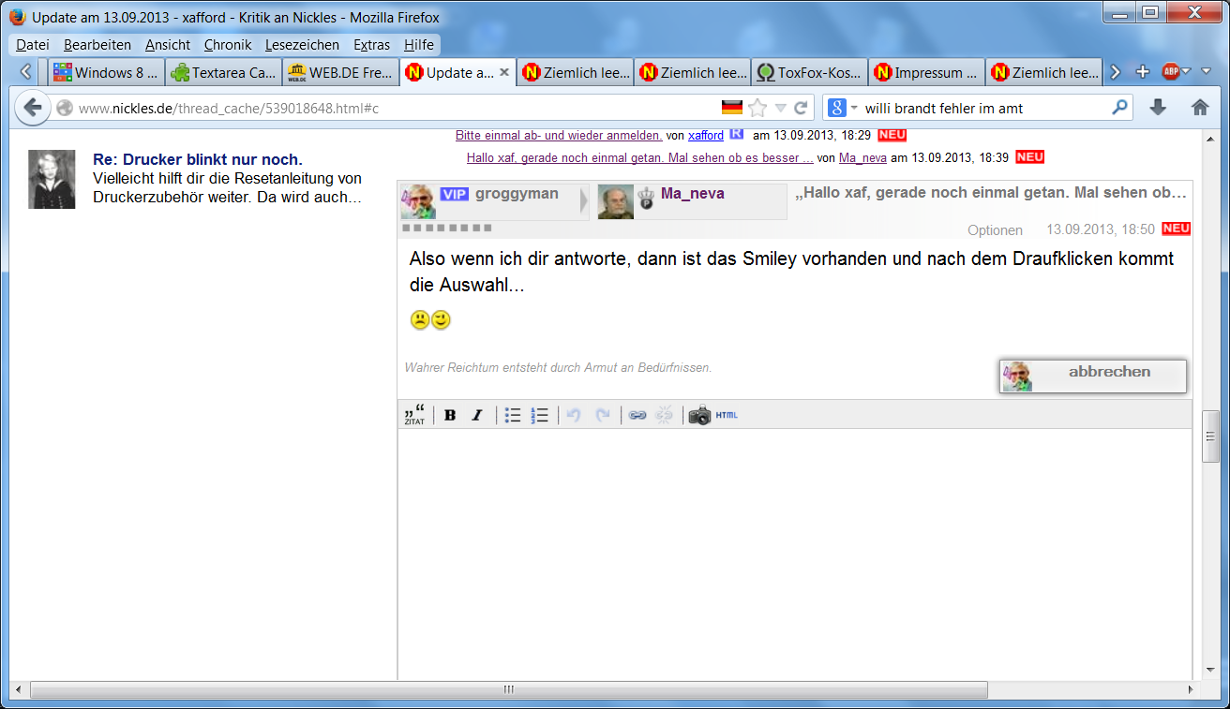
Task: Switch to the ToxFox-Kos... tab
Action: (x=810, y=72)
